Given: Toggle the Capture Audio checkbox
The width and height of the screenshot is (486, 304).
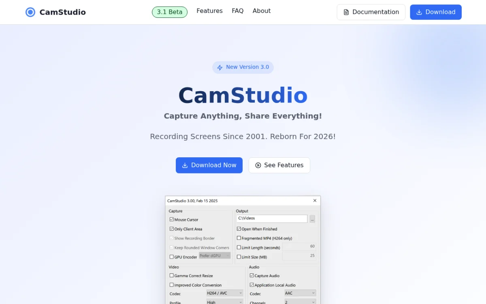Looking at the screenshot, I should coord(252,275).
